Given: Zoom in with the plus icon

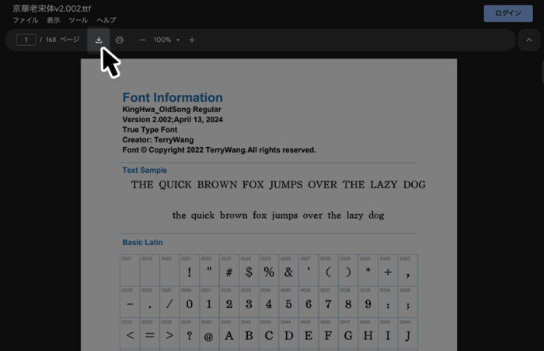Looking at the screenshot, I should [x=192, y=40].
